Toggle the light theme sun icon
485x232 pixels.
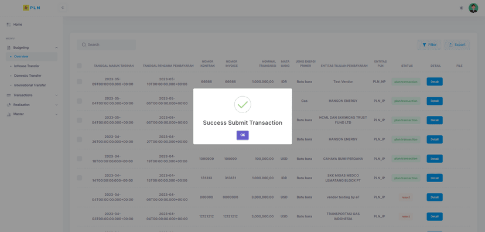tap(461, 8)
